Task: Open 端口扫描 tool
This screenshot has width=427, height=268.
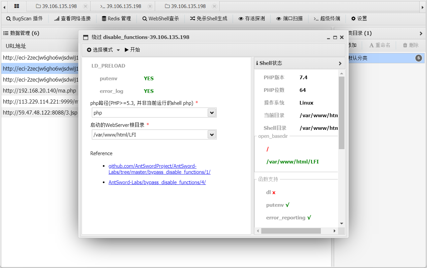Action: coord(290,19)
